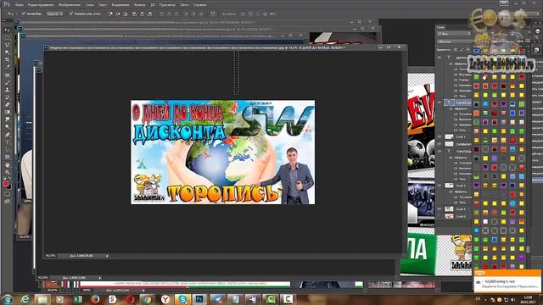The height and width of the screenshot is (305, 543).
Task: Select the Dodge tool
Action: 8,127
